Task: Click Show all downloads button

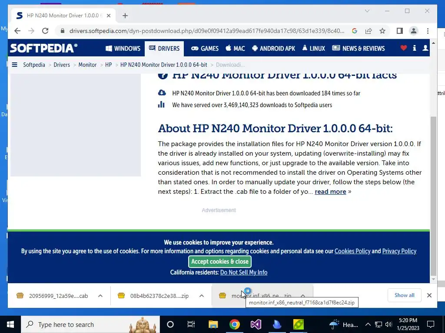Action: coord(405,295)
